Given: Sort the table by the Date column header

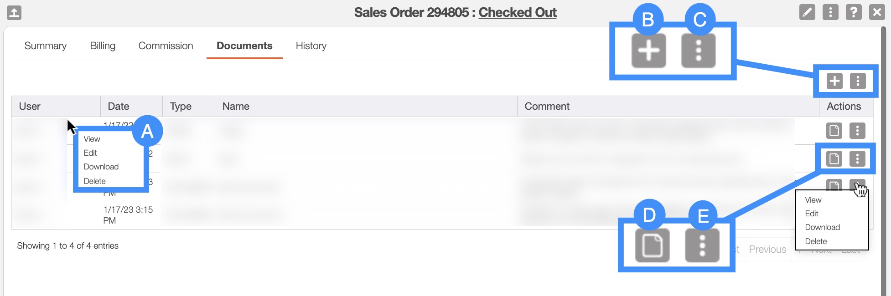Looking at the screenshot, I should tap(119, 106).
